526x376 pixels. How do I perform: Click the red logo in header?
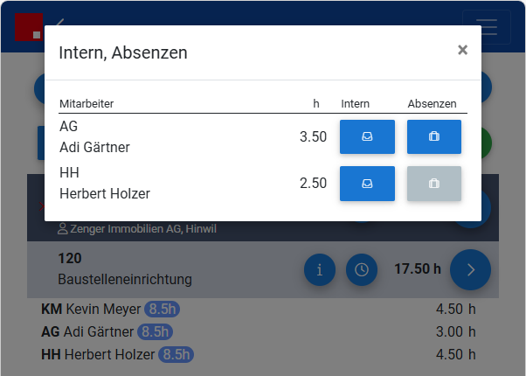[29, 27]
